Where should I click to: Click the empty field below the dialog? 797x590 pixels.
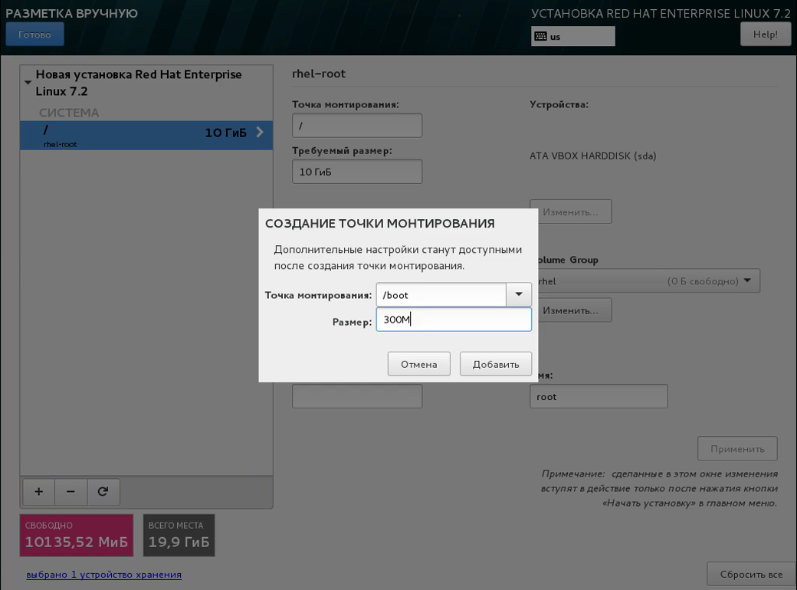[357, 396]
